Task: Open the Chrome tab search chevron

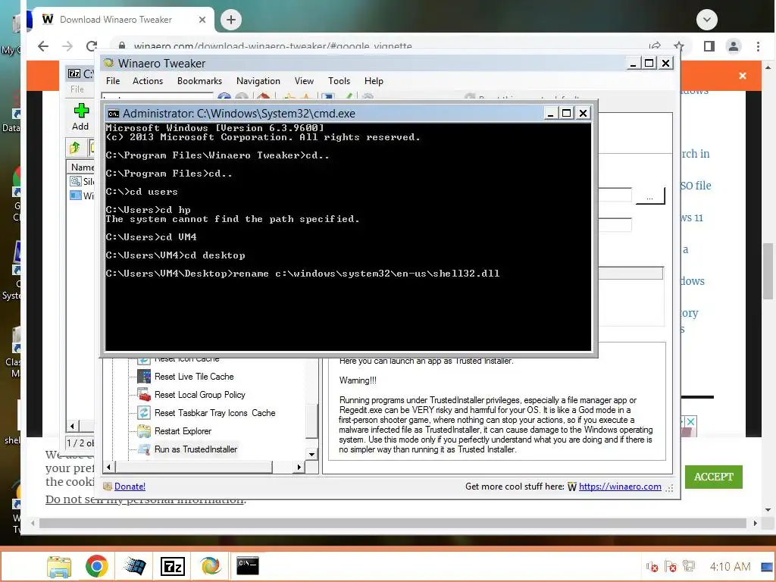Action: pos(707,20)
